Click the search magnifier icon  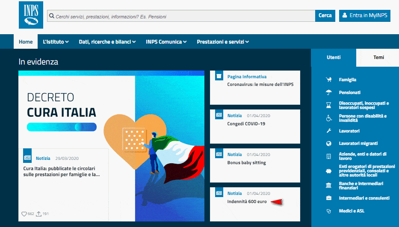[x=52, y=16]
